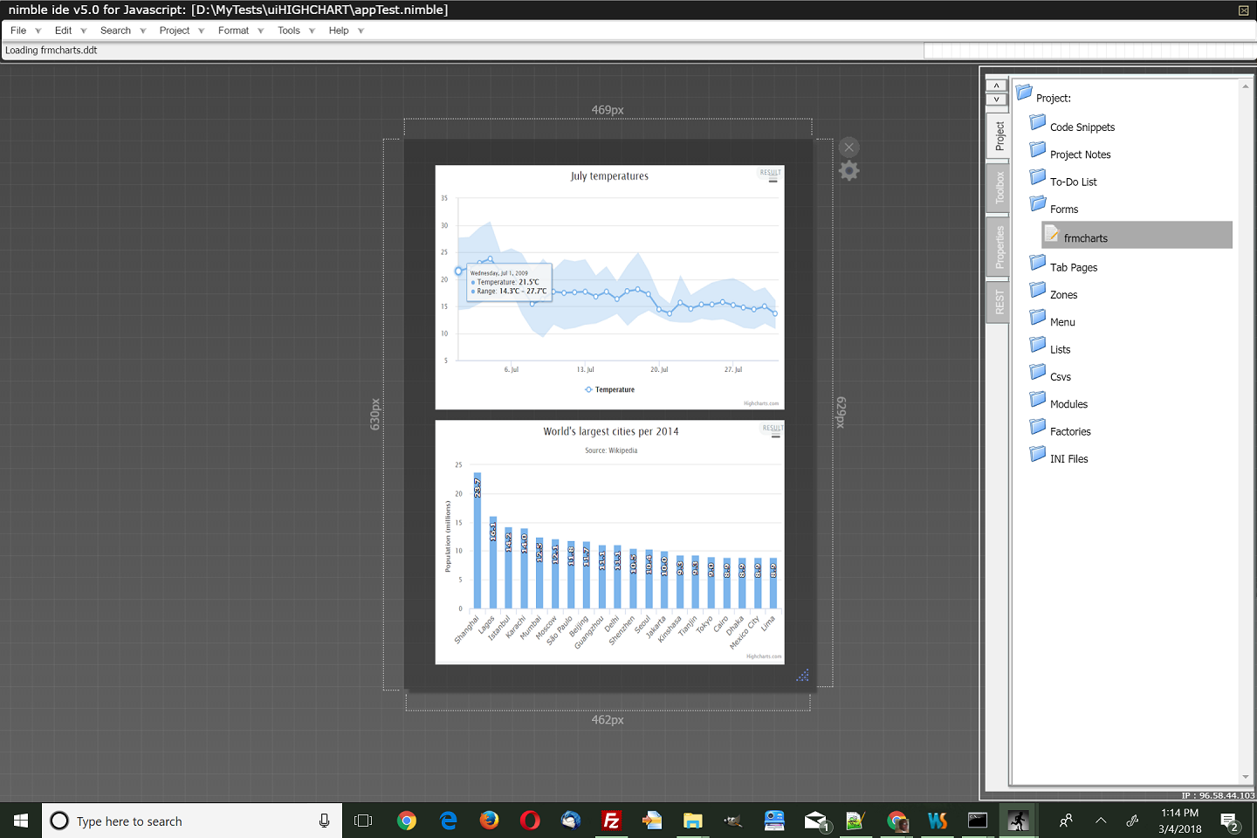Open the Highcharts.com credit in the cities chart

click(x=764, y=656)
